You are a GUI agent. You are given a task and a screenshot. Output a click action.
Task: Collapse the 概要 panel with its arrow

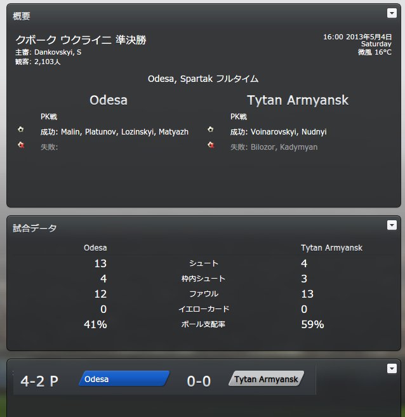tap(392, 13)
